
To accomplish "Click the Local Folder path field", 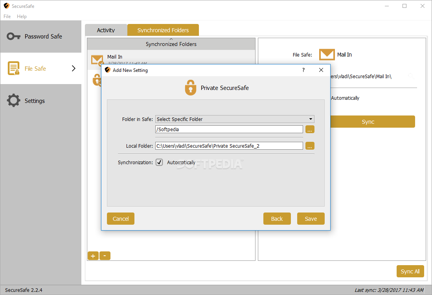I will 229,146.
